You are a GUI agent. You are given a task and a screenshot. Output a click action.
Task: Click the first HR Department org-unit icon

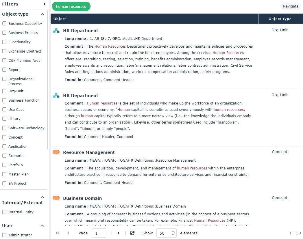click(x=56, y=30)
